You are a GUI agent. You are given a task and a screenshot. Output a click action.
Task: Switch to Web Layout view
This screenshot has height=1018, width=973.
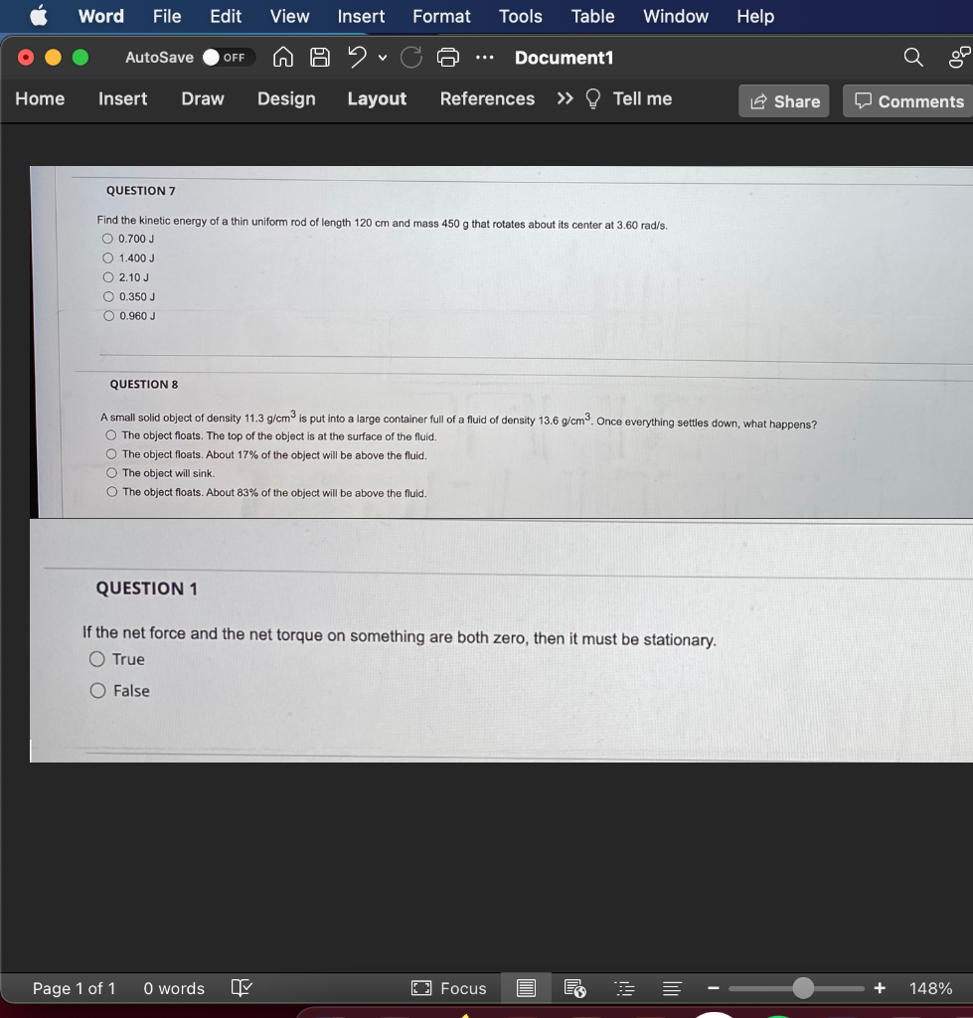575,988
